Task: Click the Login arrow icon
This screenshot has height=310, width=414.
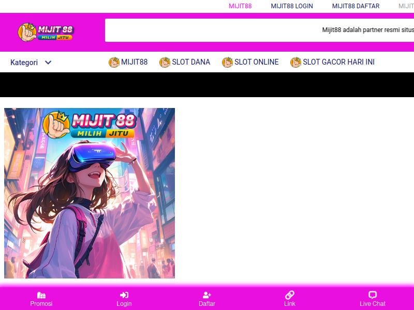Action: tap(124, 295)
